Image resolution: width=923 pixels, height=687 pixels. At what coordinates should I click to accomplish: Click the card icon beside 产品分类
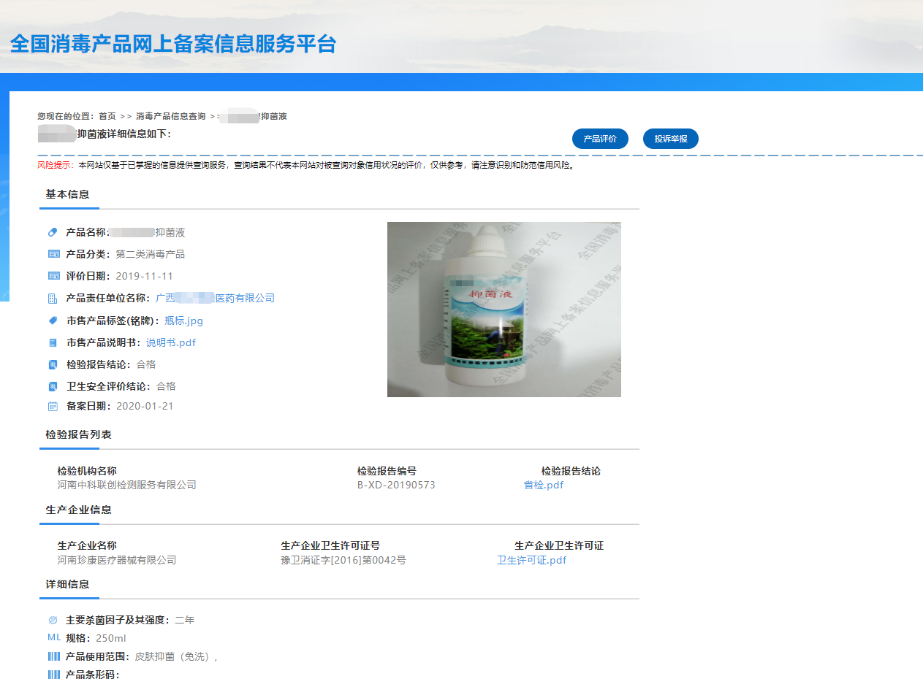click(x=53, y=254)
